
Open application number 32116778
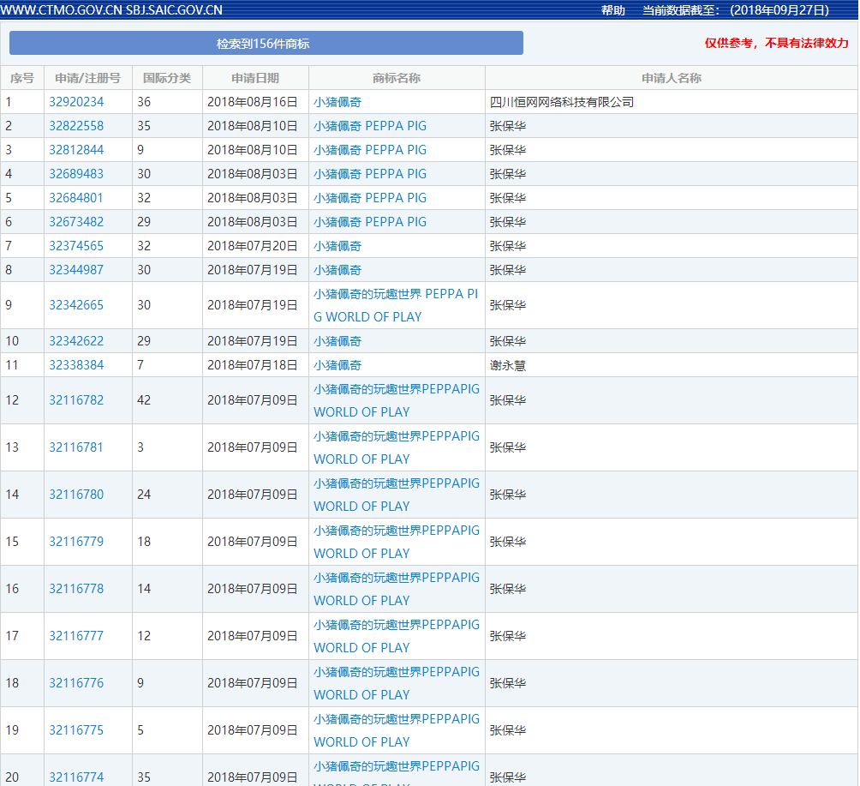[x=76, y=589]
